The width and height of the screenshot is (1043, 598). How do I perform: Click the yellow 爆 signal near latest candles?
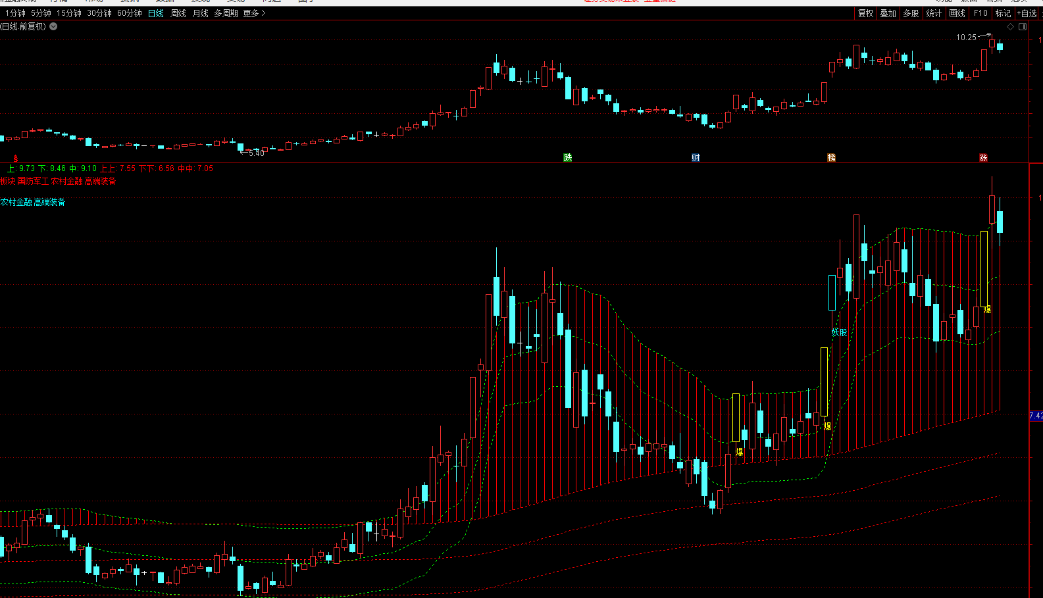click(987, 309)
